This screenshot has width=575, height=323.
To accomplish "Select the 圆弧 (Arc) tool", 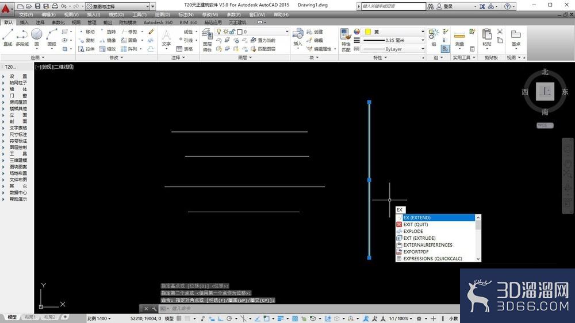I will (51, 38).
